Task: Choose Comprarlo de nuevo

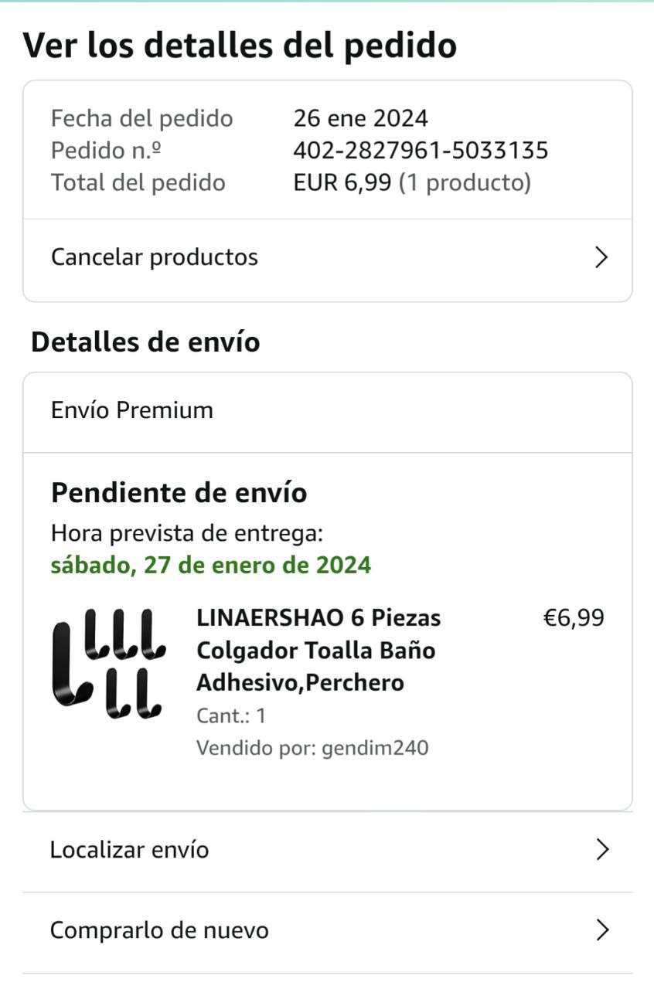Action: [159, 930]
